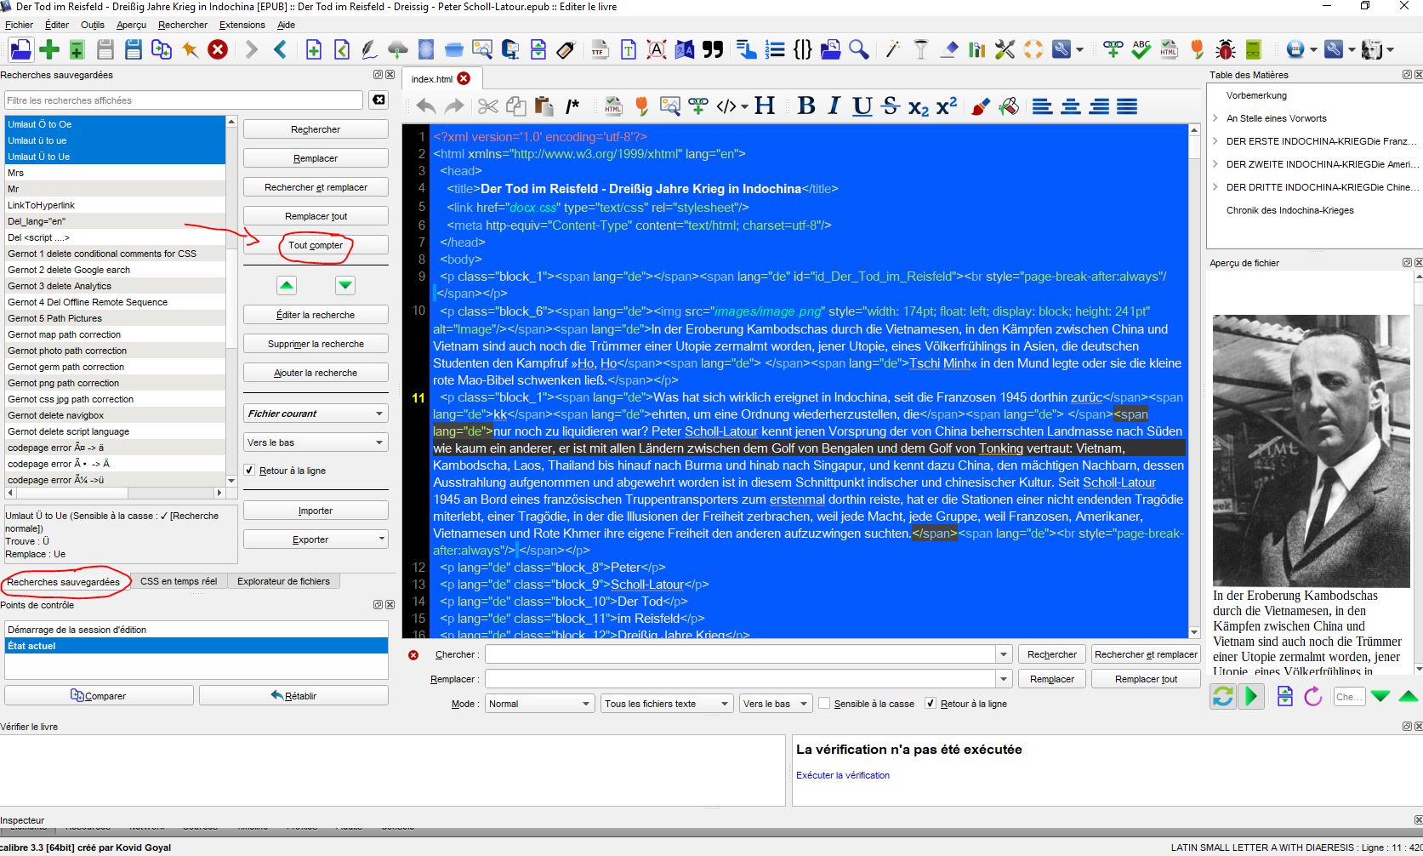
Task: Click the superscript x² icon
Action: 947,106
